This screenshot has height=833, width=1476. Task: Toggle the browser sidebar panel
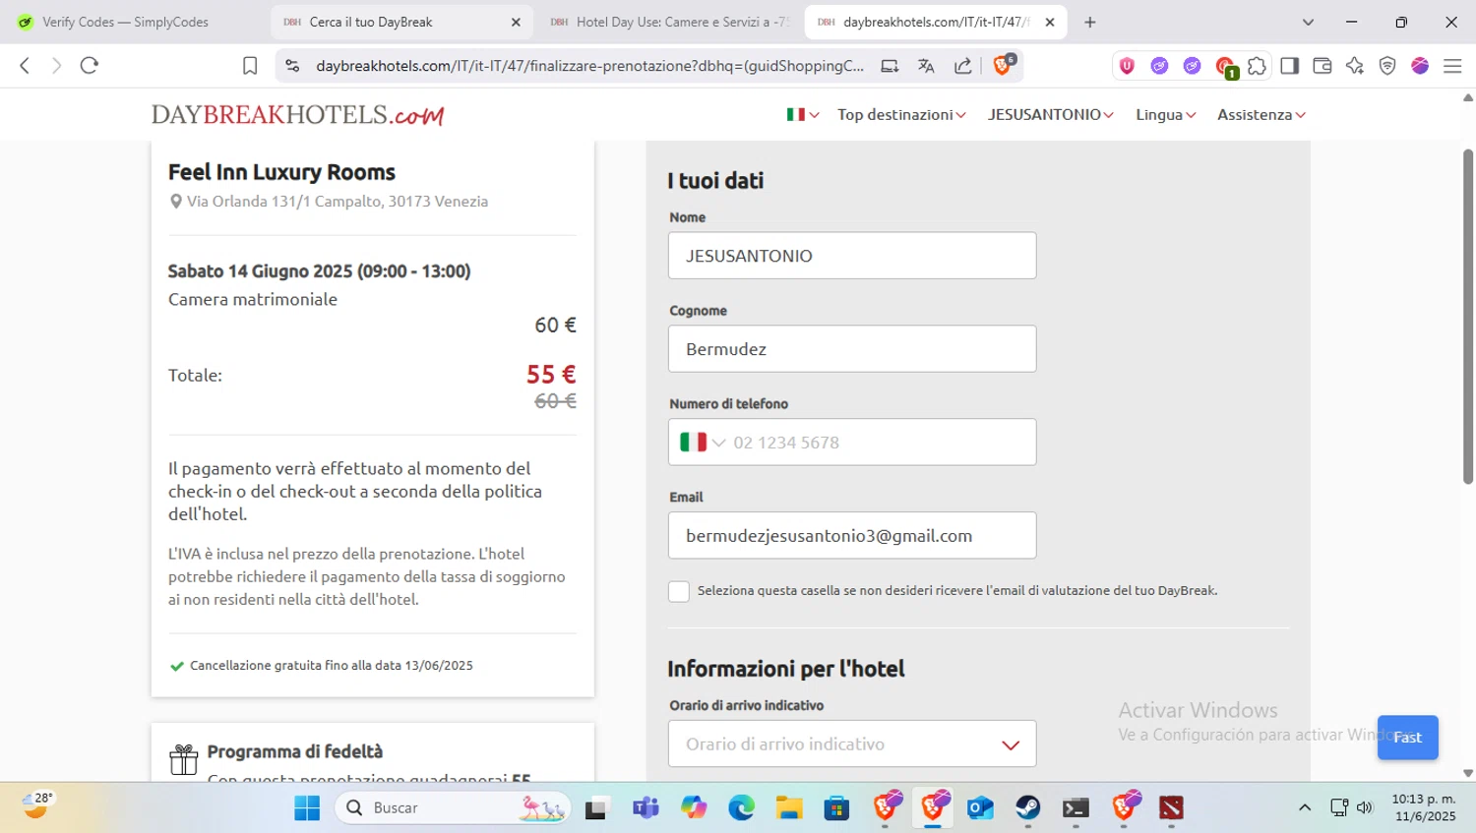[x=1289, y=66]
